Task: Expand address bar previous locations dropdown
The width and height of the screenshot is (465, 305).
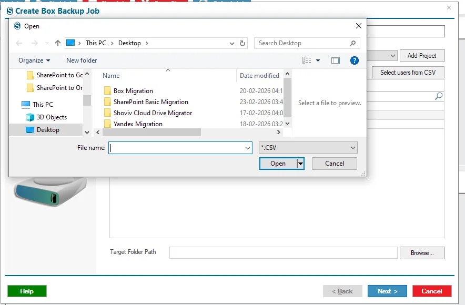Action: click(232, 44)
